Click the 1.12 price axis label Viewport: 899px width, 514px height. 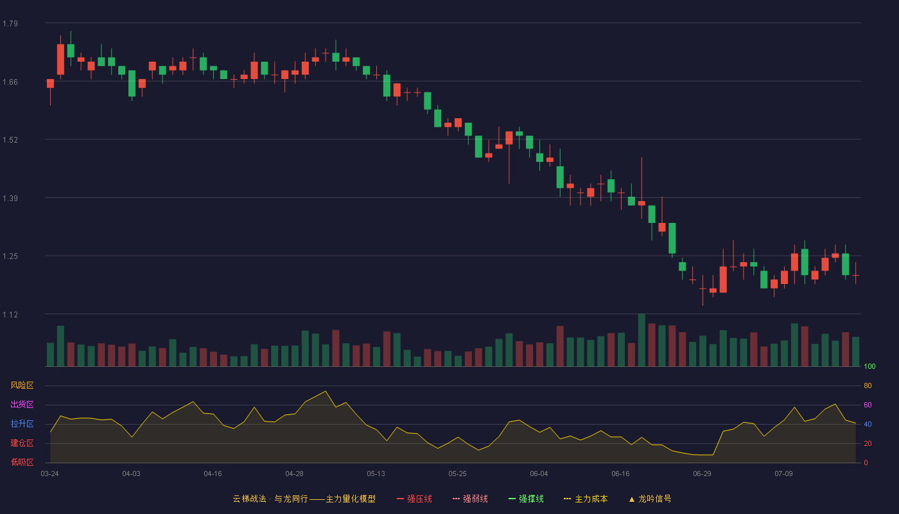click(10, 315)
